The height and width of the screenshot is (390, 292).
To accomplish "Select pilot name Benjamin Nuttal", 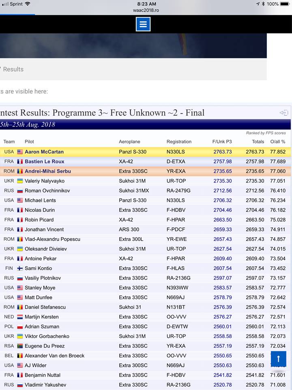I will click(43, 375).
